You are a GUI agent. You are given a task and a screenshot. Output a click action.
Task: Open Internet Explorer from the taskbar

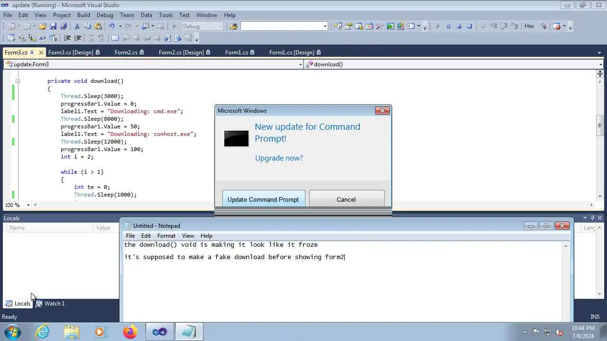pos(43,332)
